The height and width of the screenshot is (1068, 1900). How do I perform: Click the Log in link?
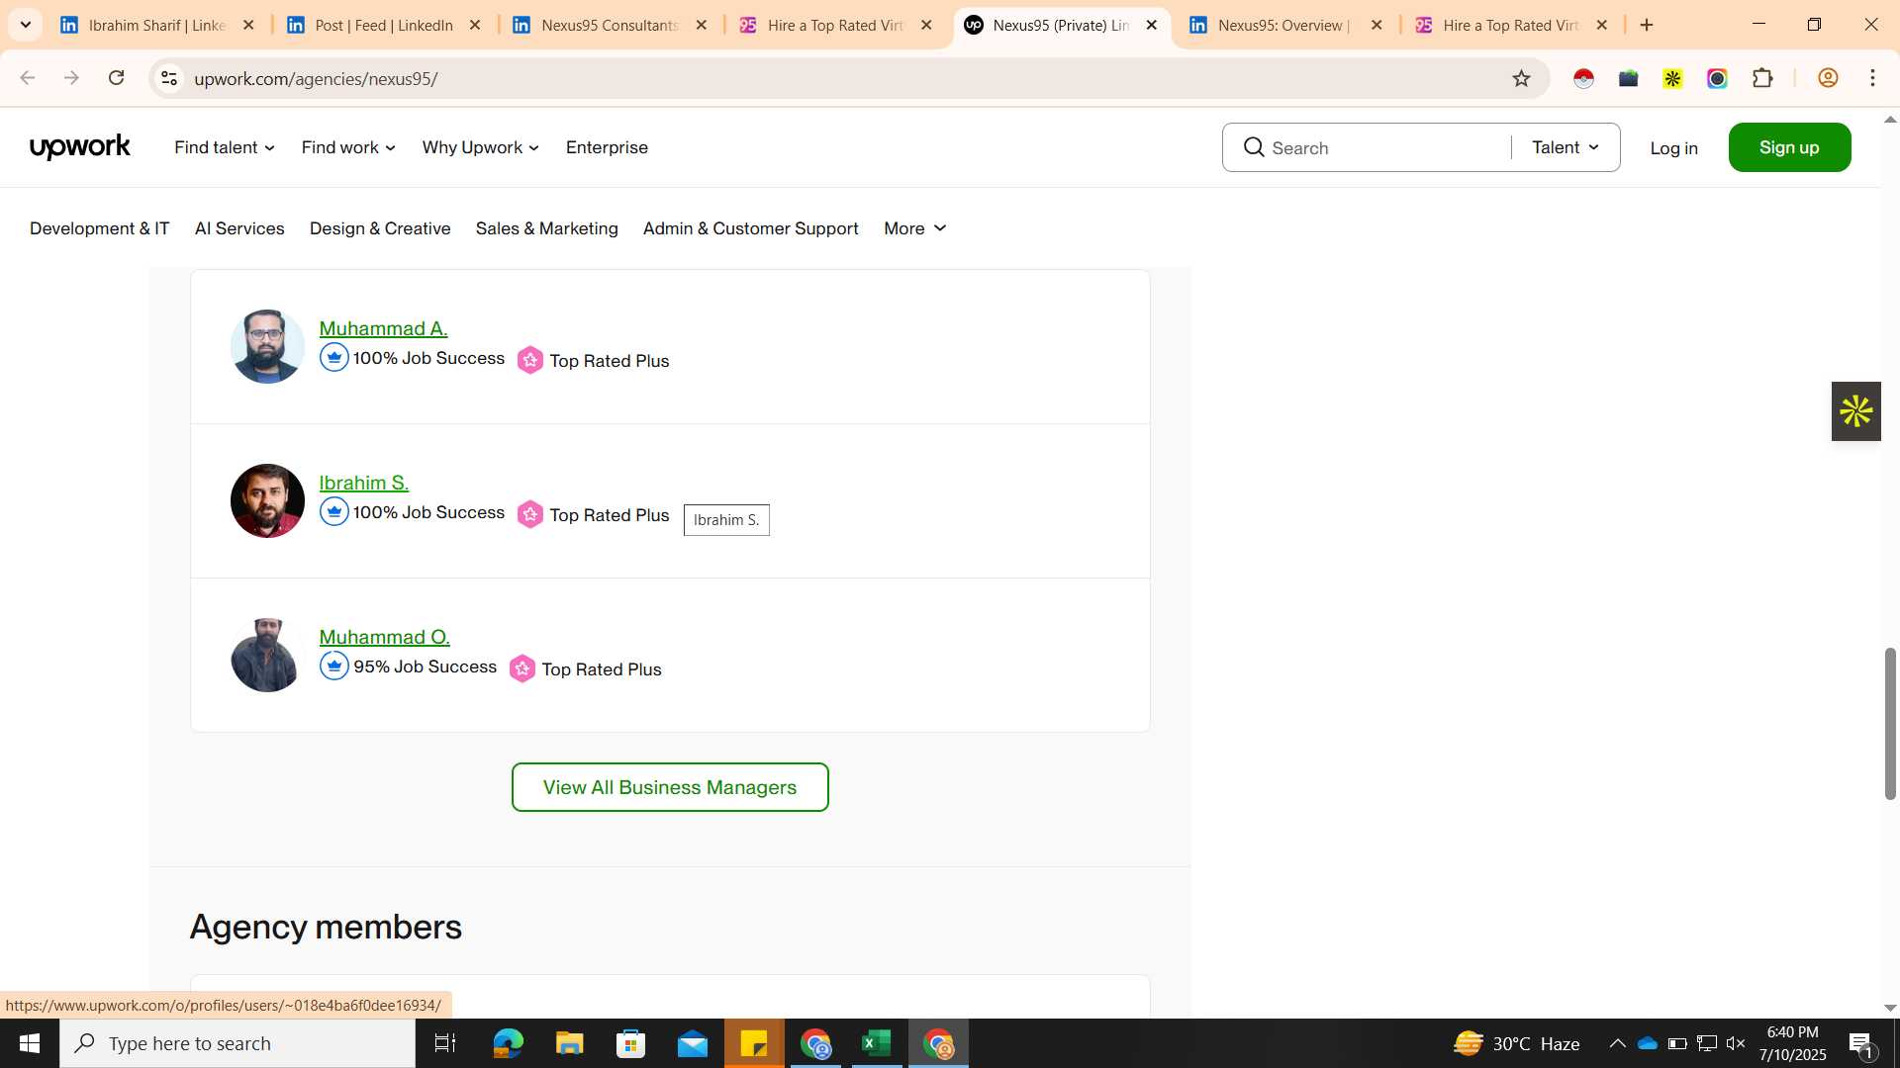pyautogui.click(x=1673, y=147)
